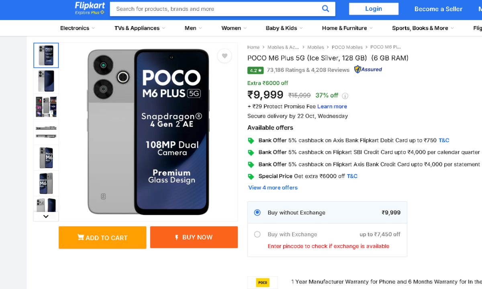Click the price info icon
This screenshot has width=482, height=289.
[345, 96]
